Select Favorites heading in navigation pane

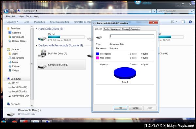(15, 28)
